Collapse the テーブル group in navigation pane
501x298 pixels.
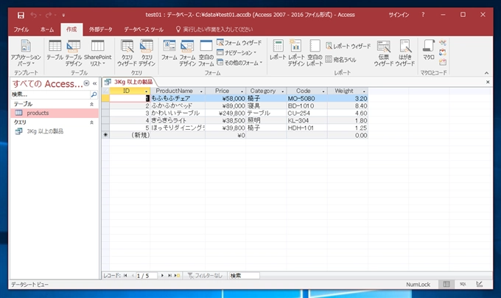pyautogui.click(x=91, y=105)
